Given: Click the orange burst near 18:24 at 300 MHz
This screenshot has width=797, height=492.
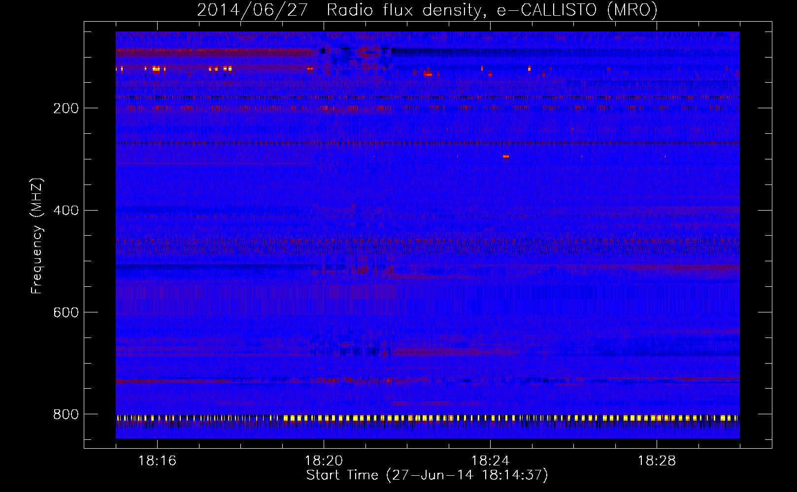Looking at the screenshot, I should [506, 157].
